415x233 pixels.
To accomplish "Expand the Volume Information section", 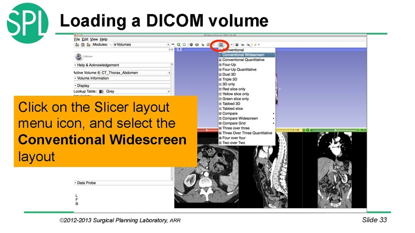I will point(122,78).
